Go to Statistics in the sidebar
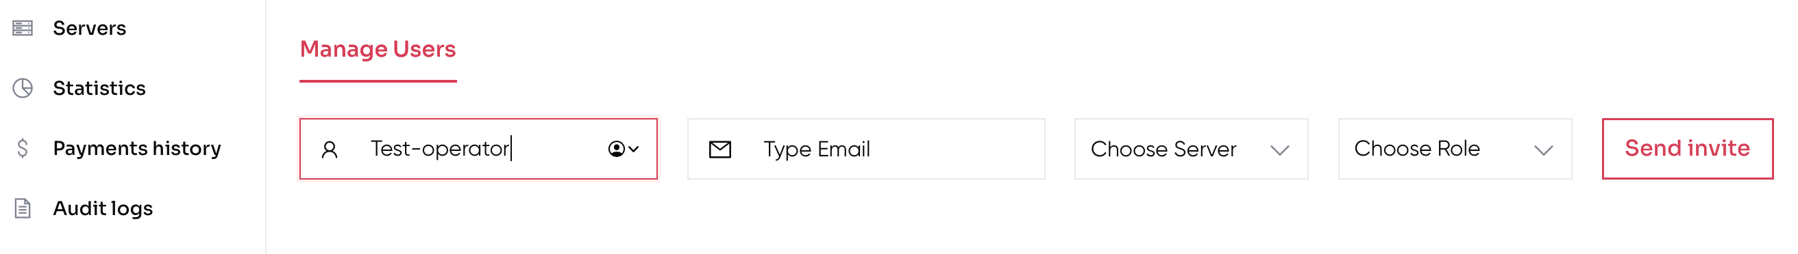This screenshot has height=254, width=1798. tap(99, 88)
